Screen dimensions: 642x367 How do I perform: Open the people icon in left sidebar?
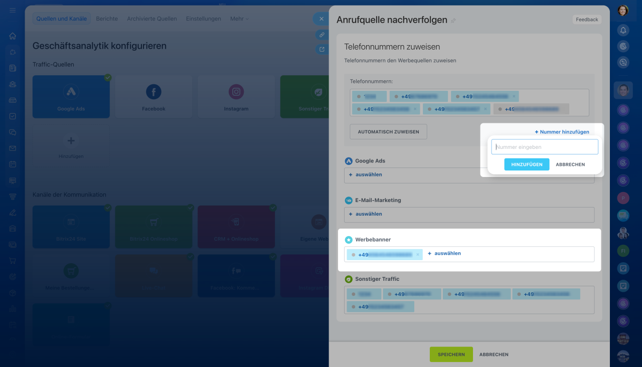click(x=13, y=84)
